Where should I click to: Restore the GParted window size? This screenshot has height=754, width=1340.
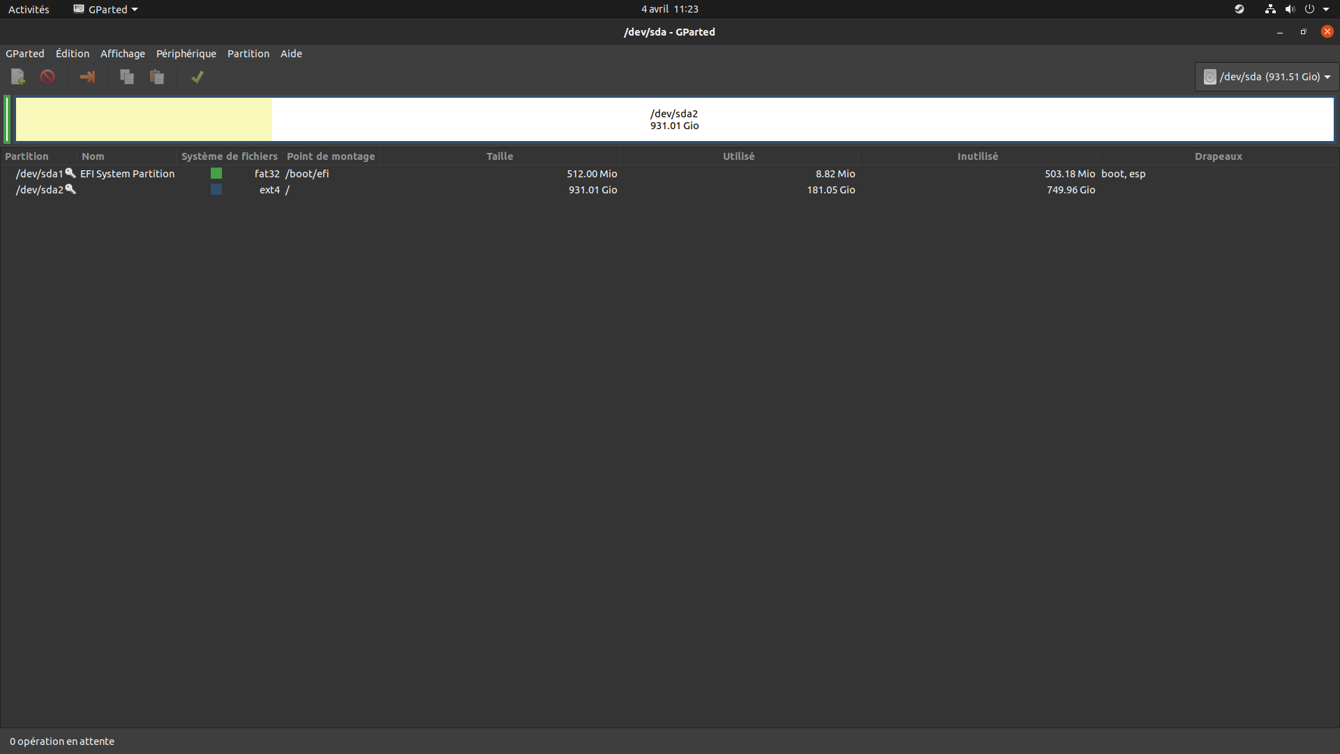click(x=1303, y=32)
